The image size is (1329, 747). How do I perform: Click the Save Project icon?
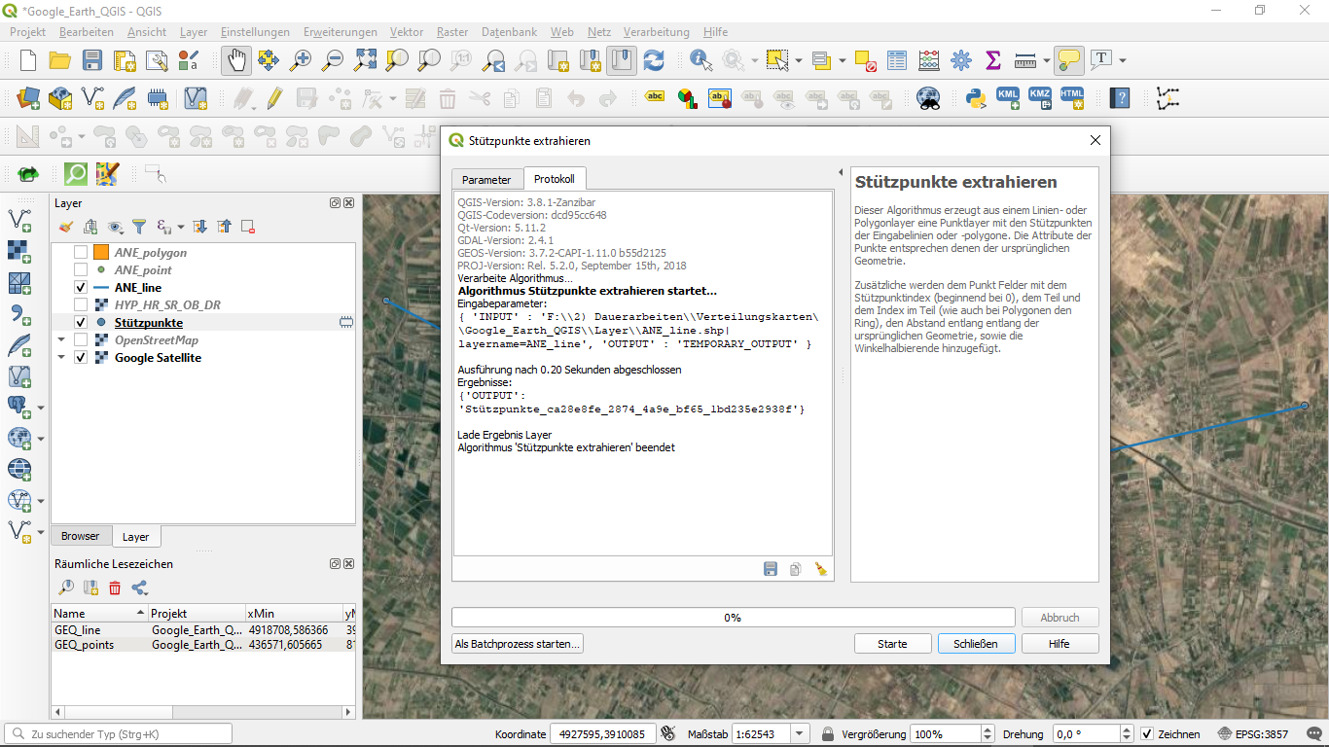91,60
